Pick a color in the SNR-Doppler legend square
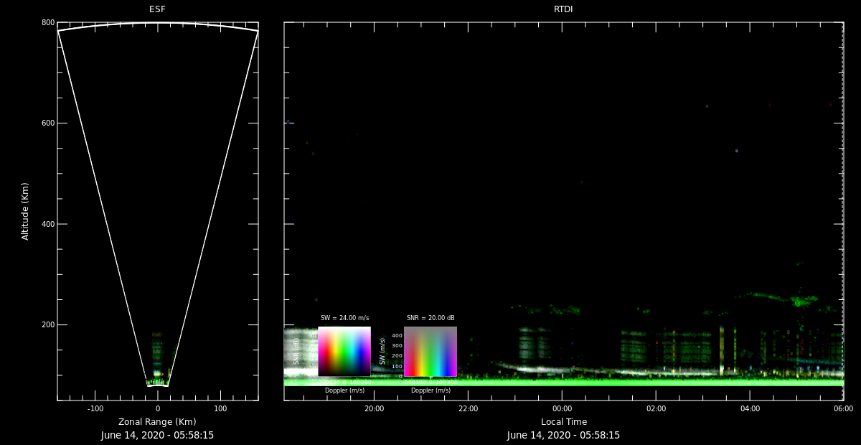The image size is (861, 445). tap(344, 352)
